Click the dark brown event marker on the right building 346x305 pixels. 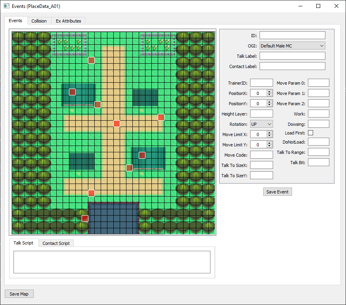142,155
